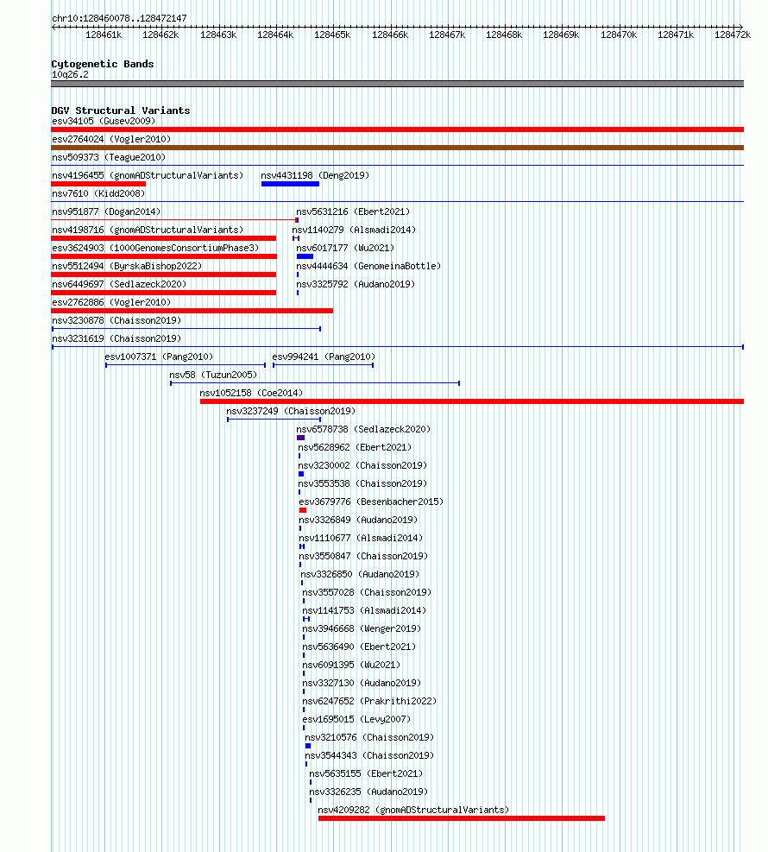Select nsv7610 (Kidd2008) label
Viewport: 768px width, 852px height.
tap(98, 193)
